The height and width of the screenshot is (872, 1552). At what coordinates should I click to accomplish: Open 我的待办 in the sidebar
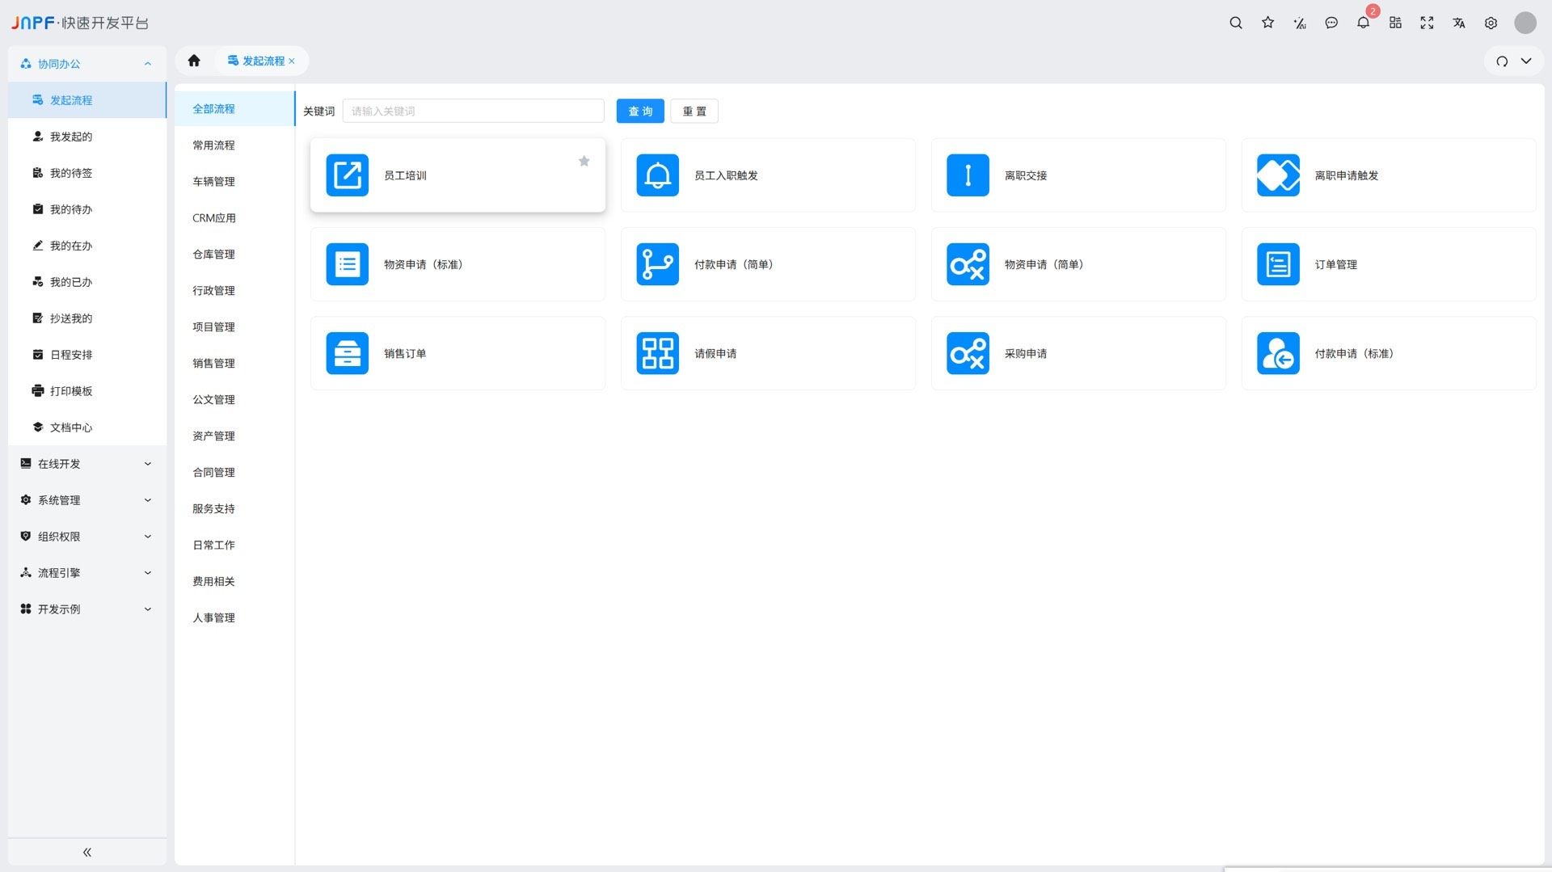pos(71,209)
